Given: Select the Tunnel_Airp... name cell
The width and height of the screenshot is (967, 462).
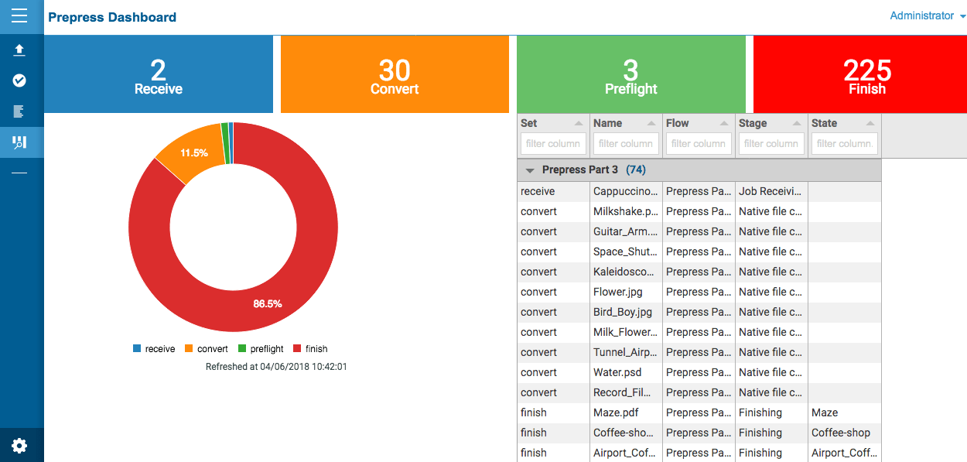Looking at the screenshot, I should (626, 352).
